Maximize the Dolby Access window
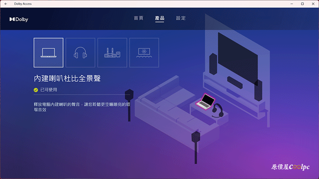 click(303, 4)
